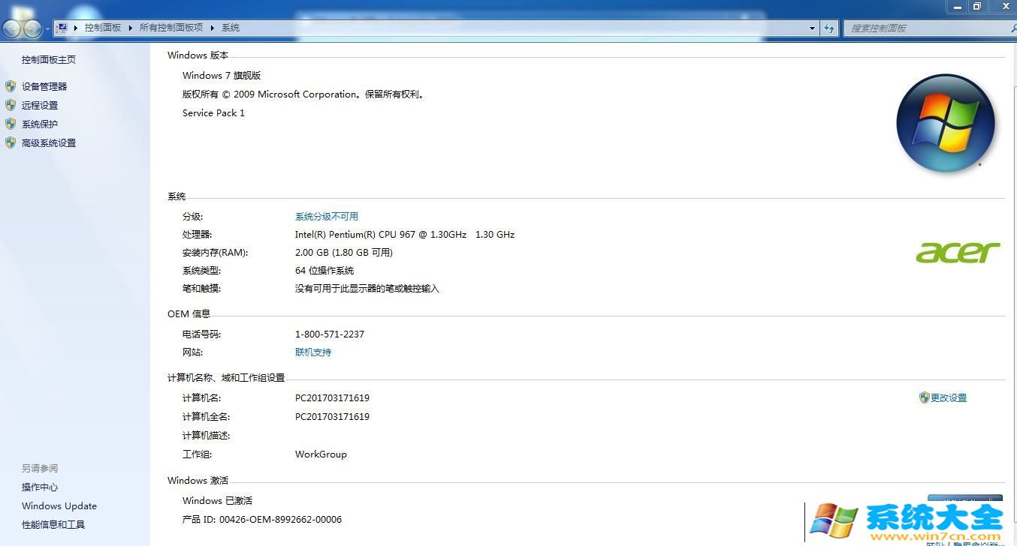
Task: Click the refresh icon beside address bar
Action: 829,28
